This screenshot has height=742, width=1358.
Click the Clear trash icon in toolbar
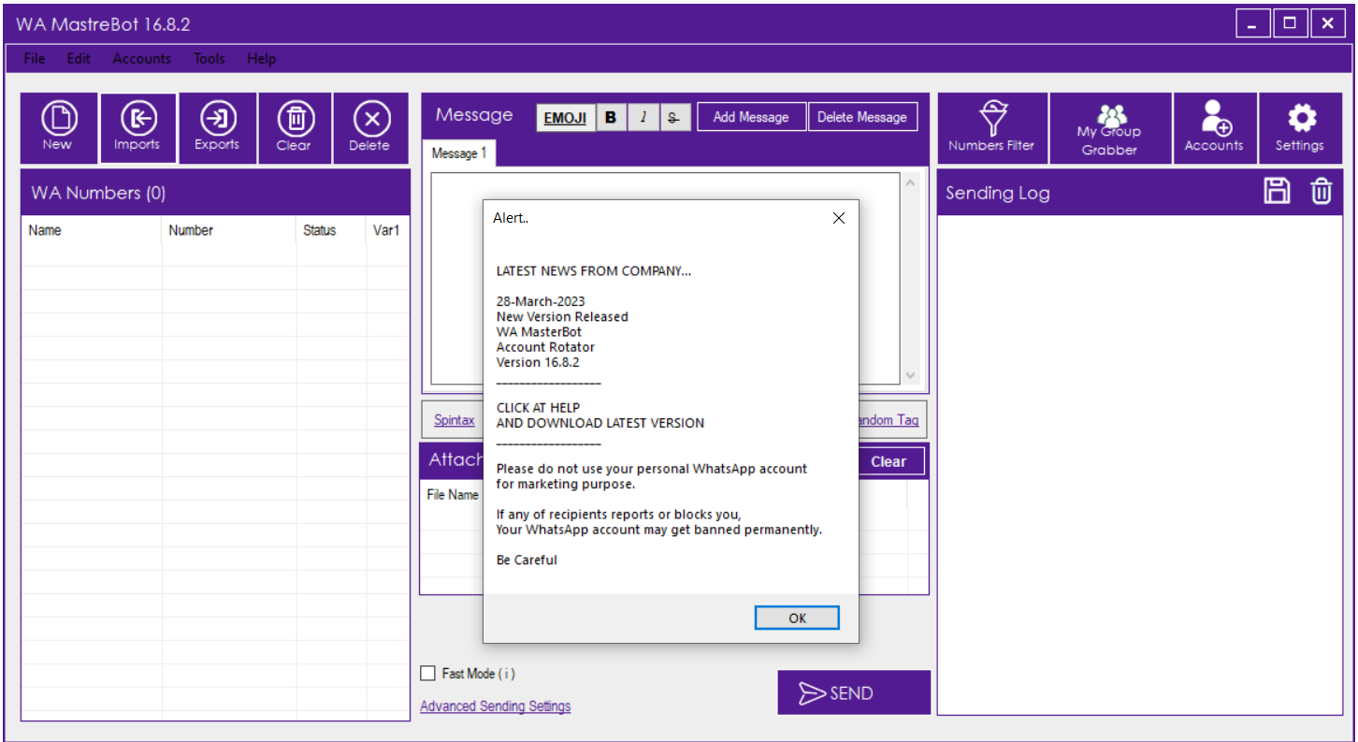click(295, 128)
